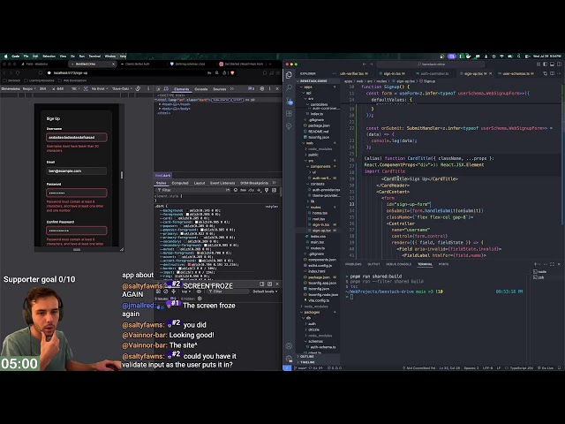Open the Manage gear in VS Code activity bar
The height and width of the screenshot is (424, 565).
pyautogui.click(x=289, y=359)
